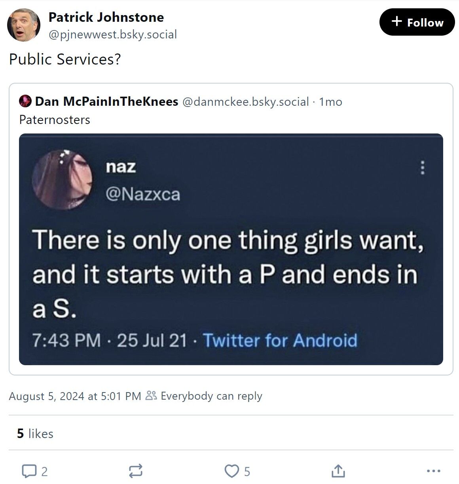Screen dimensions: 459x484
Task: Click Dan McPainInTheKnees's small avatar
Action: (x=25, y=101)
